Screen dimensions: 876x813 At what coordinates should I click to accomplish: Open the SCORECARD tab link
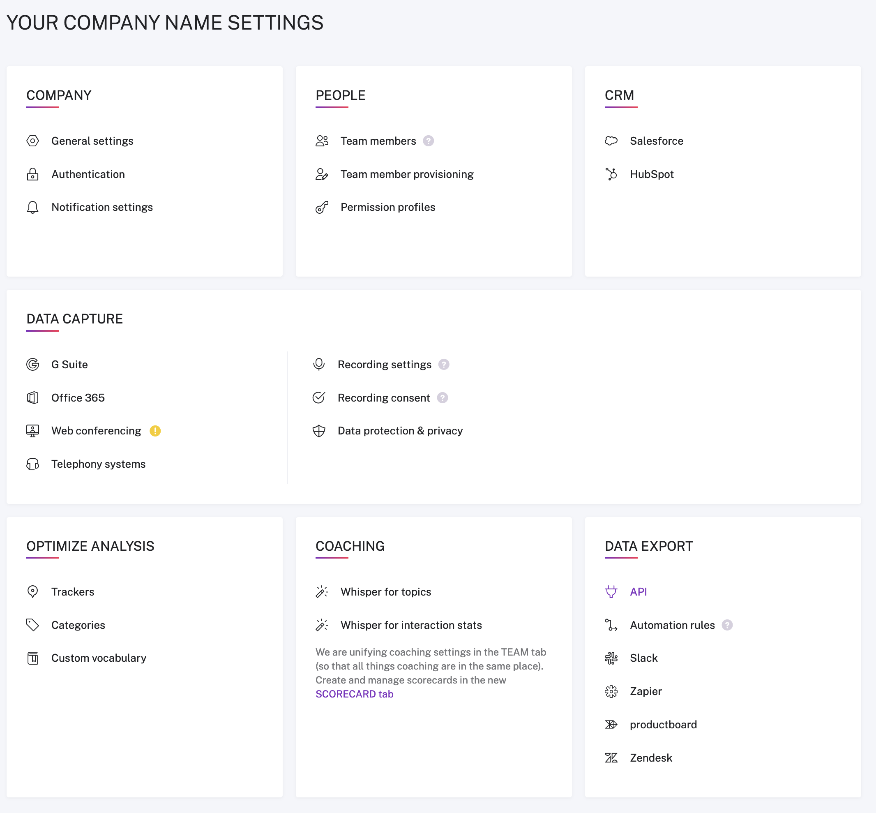[x=355, y=694]
